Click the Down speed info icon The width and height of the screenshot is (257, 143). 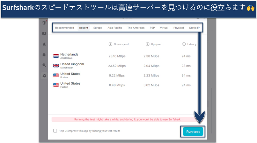point(110,44)
